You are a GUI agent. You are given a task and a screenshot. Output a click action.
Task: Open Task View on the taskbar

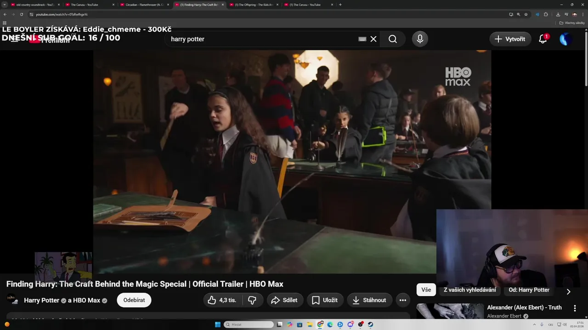280,324
